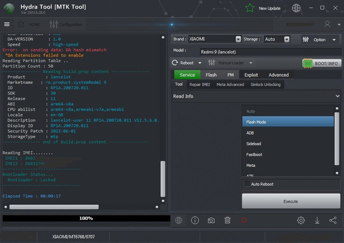344x243 pixels.
Task: Select Auto in the mode list
Action: click(x=288, y=111)
